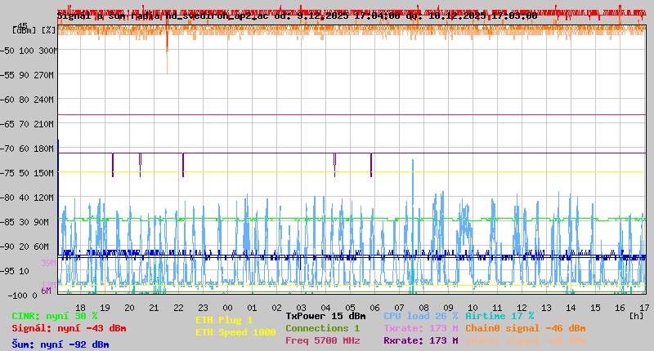
Task: Select the red Signál legend entry
Action: coord(69,328)
